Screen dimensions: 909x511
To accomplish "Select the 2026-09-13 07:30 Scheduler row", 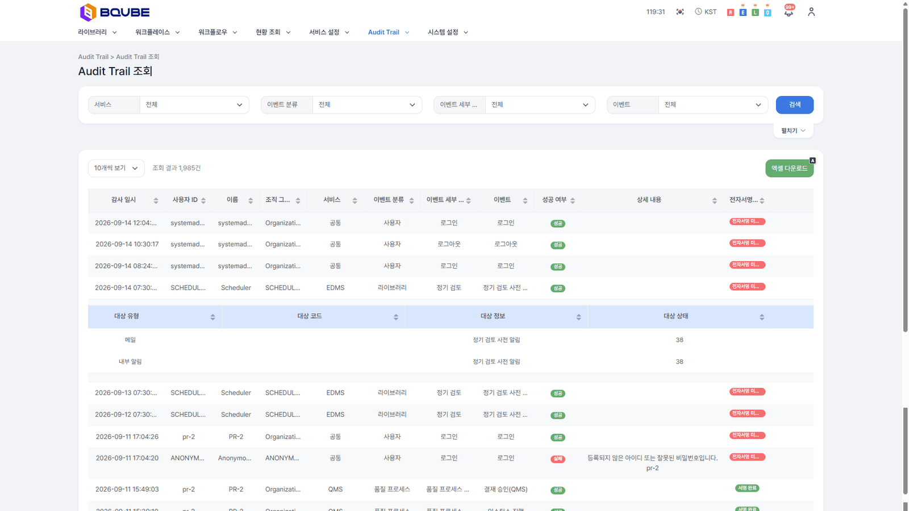I will (x=451, y=393).
